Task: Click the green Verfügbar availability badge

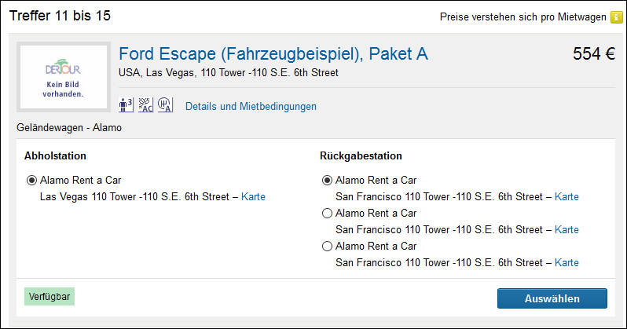Action: [x=49, y=298]
